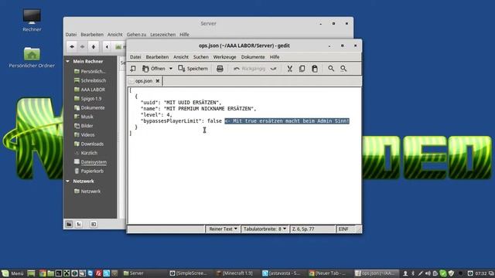Image resolution: width=495 pixels, height=278 pixels.
Task: Open Papierkorb in sidebar
Action: 89,171
